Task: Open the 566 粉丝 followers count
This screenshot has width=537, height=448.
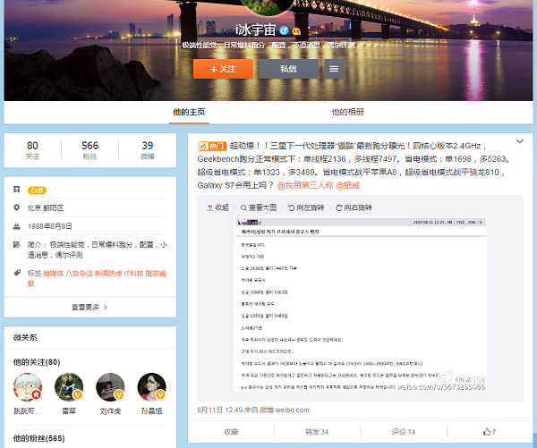Action: [x=89, y=150]
